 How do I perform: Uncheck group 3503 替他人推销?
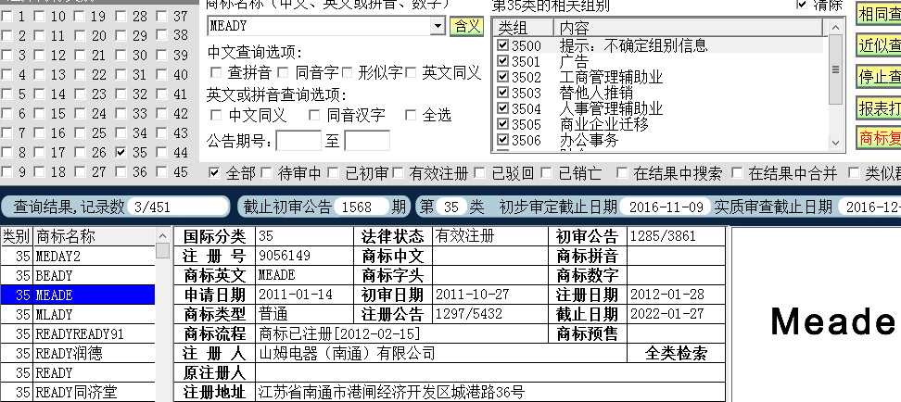point(502,93)
